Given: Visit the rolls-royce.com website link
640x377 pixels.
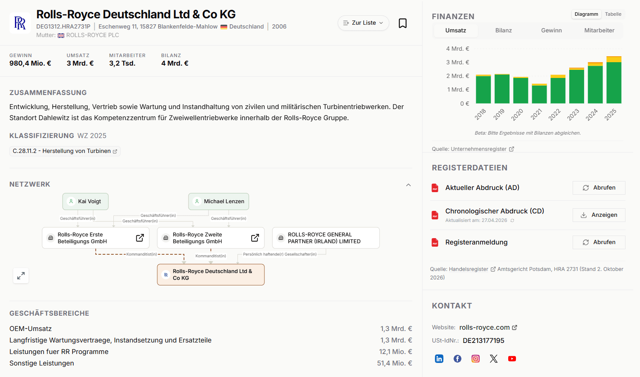Looking at the screenshot, I should coord(488,328).
